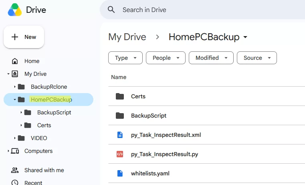Click the Shared with me people icon
Viewport: 305px width, 185px height.
point(15,170)
